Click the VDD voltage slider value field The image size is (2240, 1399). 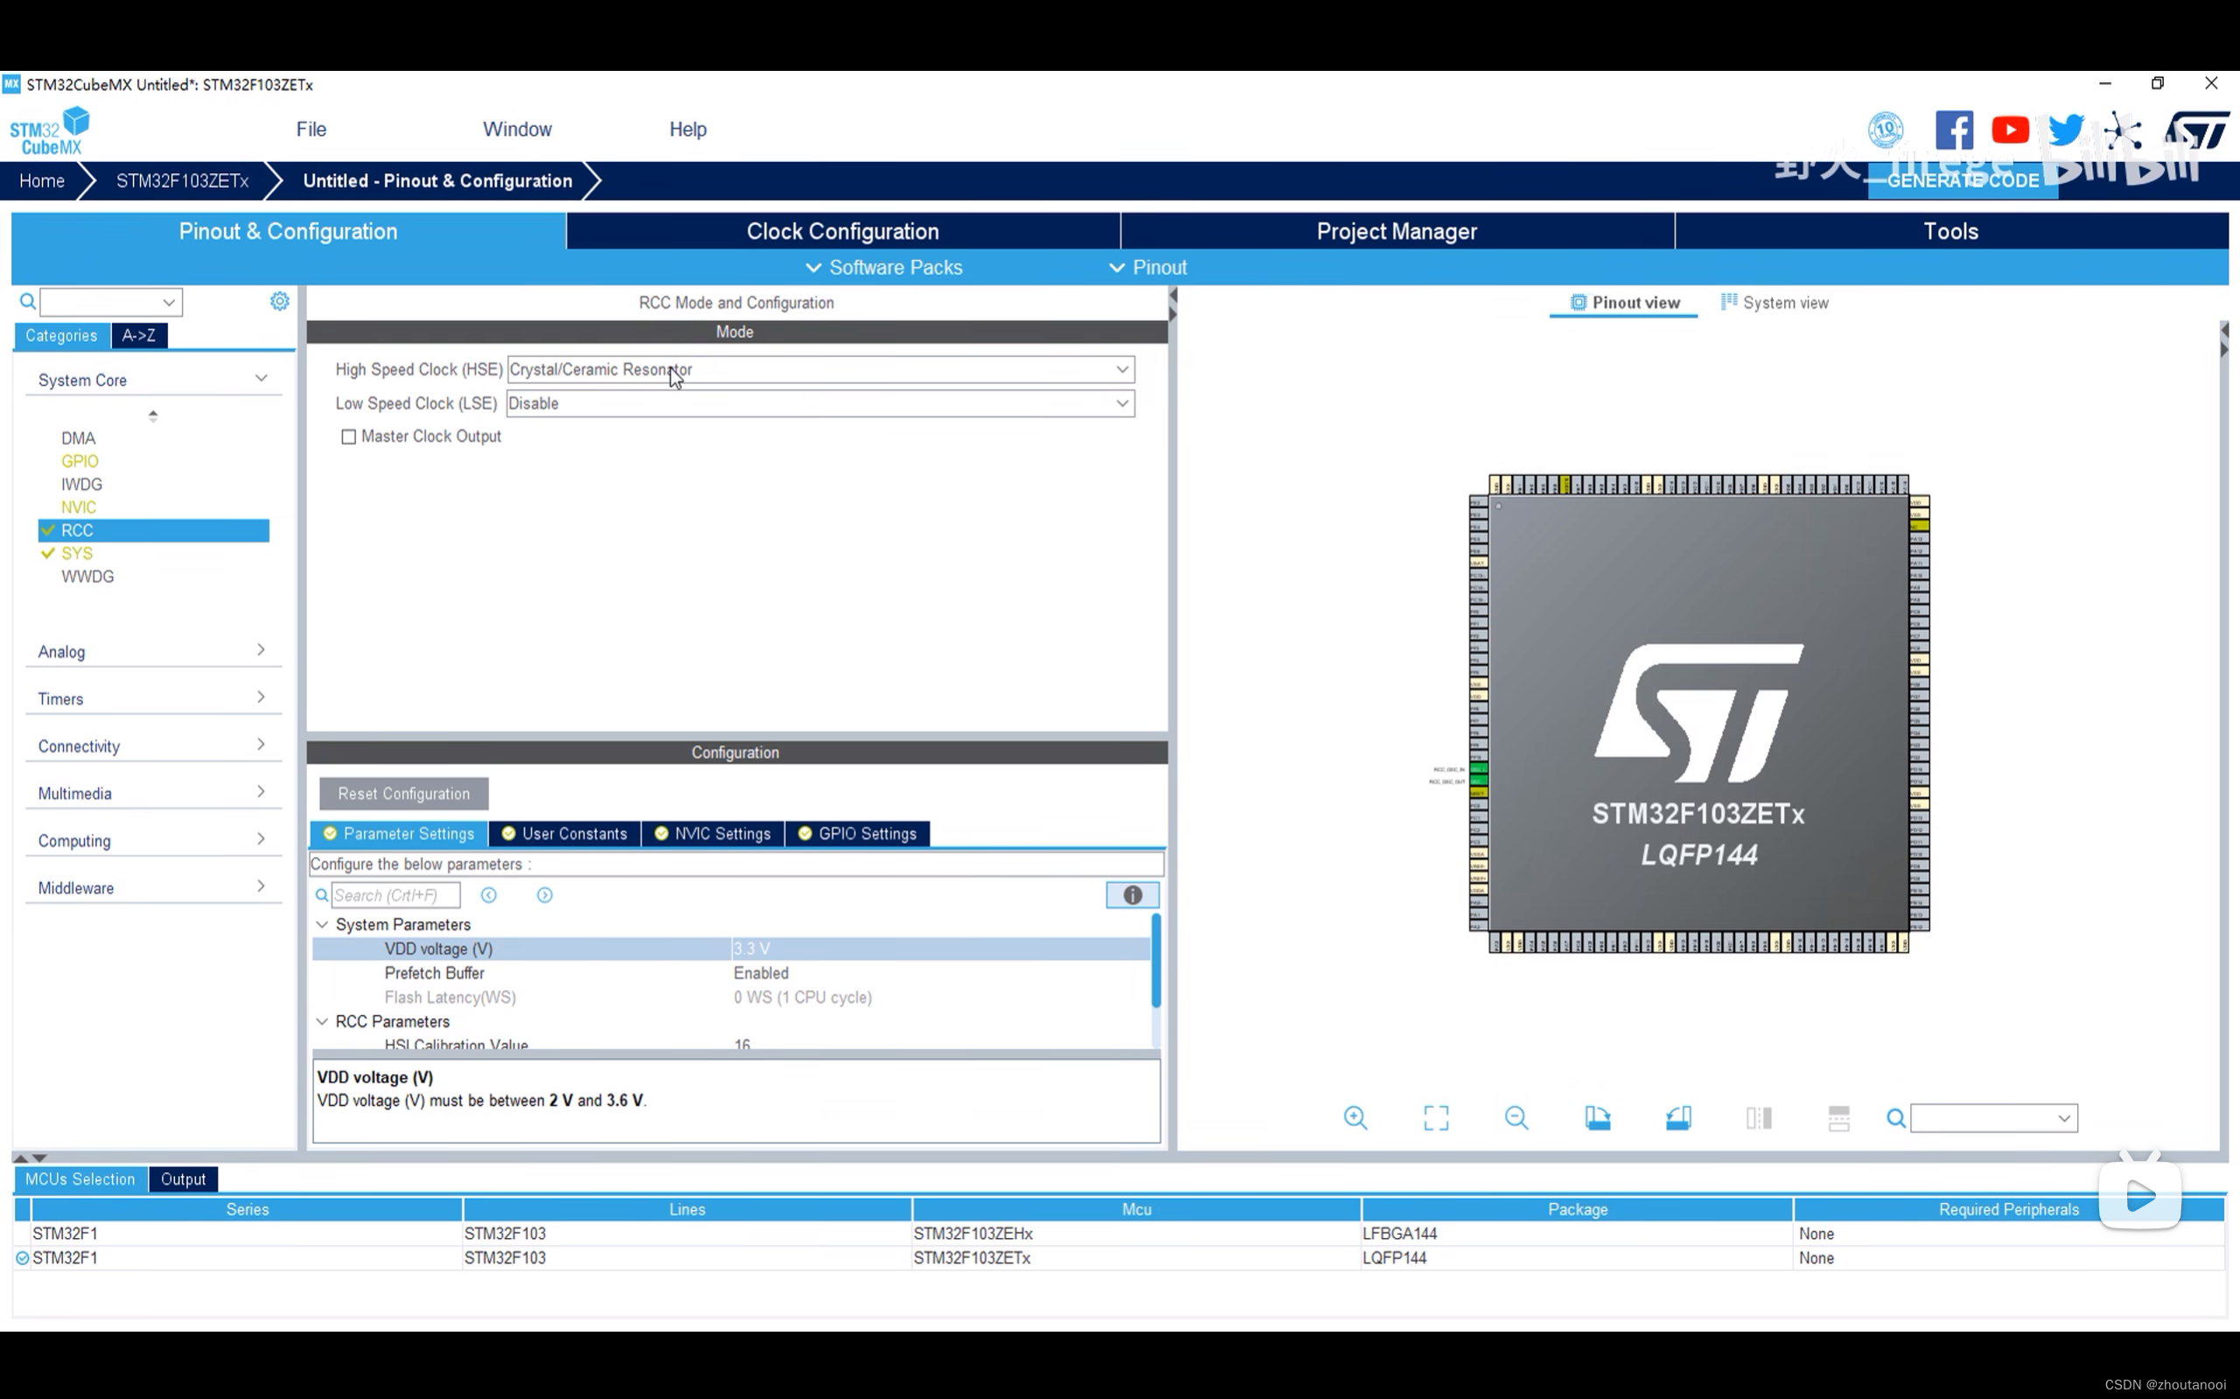940,948
